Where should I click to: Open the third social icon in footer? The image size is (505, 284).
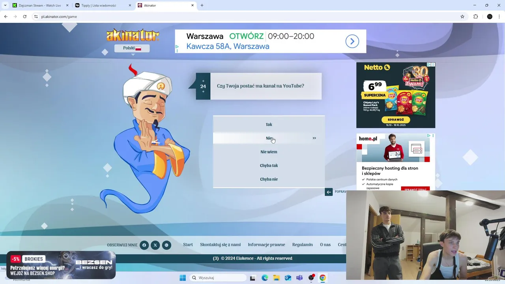166,245
